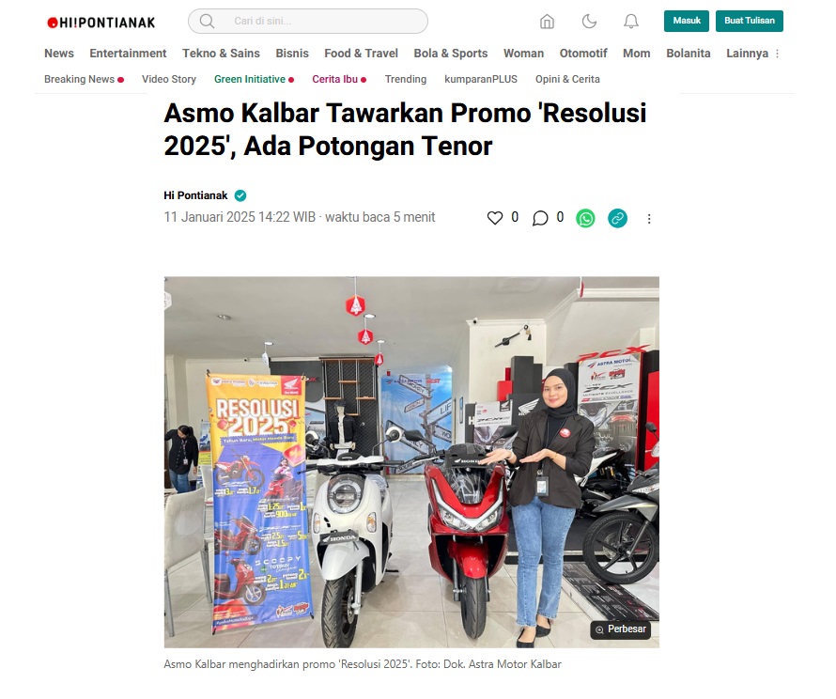836x699 pixels.
Task: Click the home icon in header
Action: click(547, 22)
